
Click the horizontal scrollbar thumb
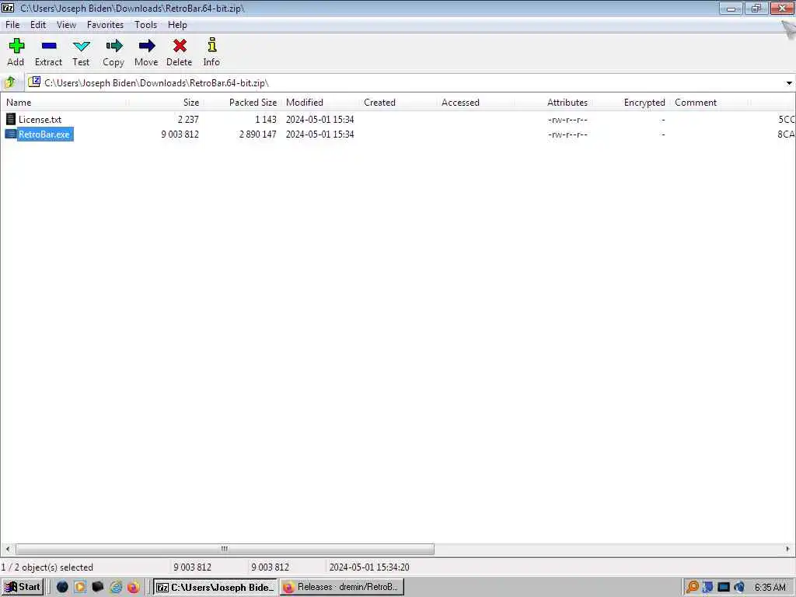(x=225, y=549)
